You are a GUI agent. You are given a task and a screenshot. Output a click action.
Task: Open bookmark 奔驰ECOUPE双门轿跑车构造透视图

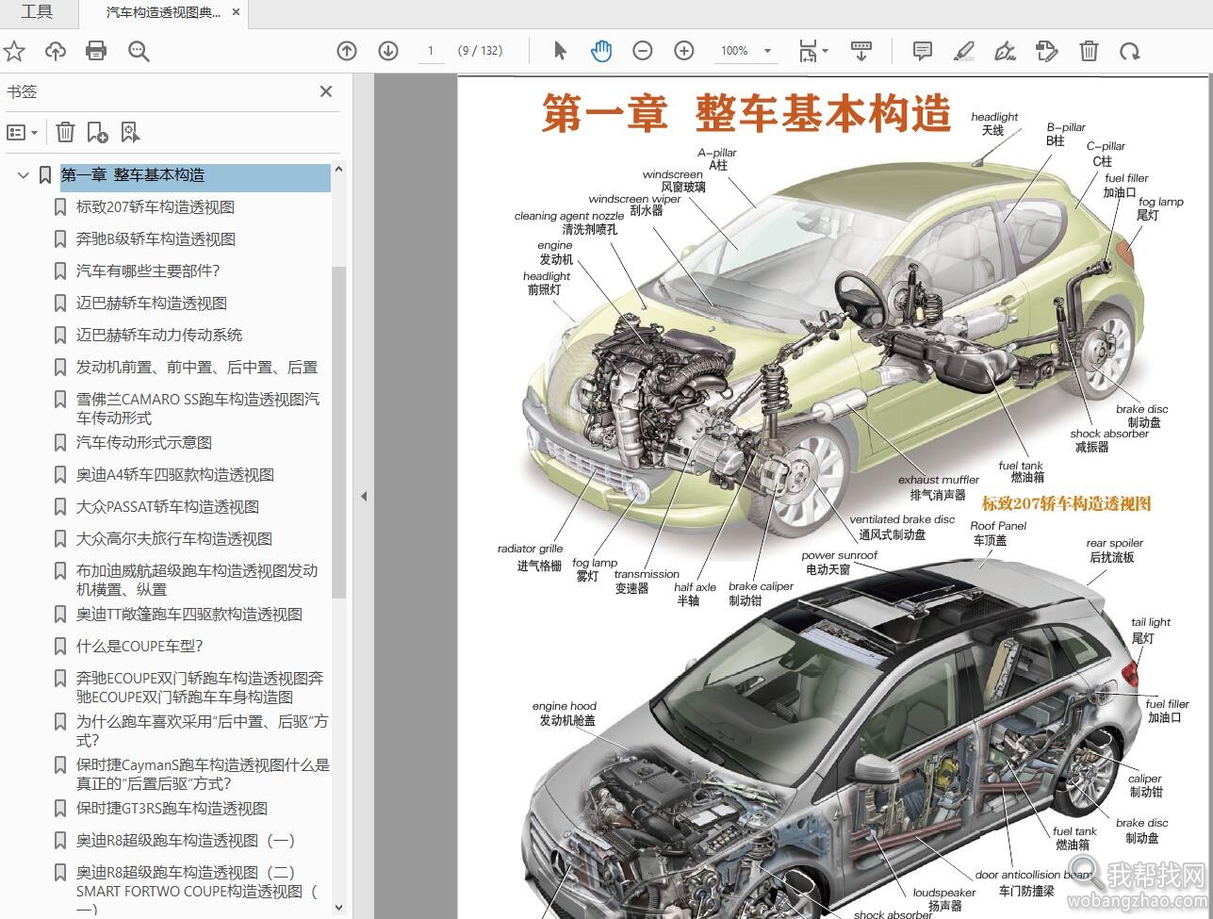(x=200, y=687)
